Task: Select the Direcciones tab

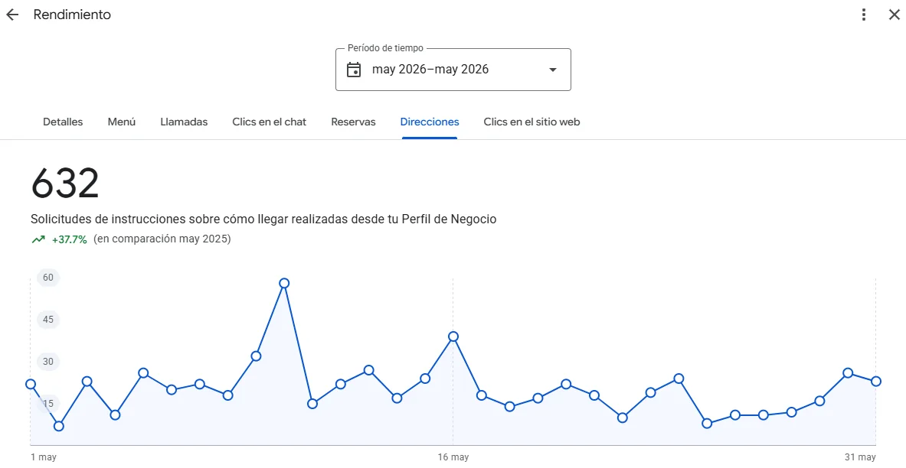Action: click(x=430, y=122)
